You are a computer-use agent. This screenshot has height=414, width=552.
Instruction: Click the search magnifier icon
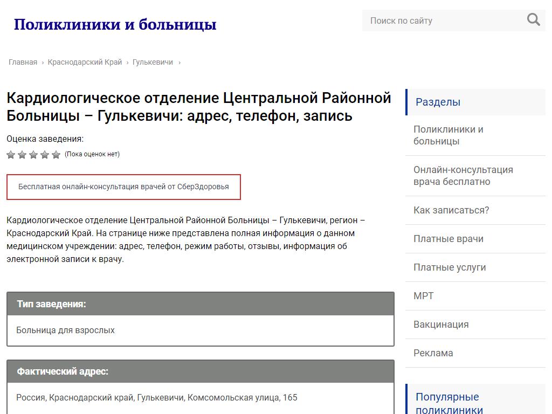[x=533, y=20]
